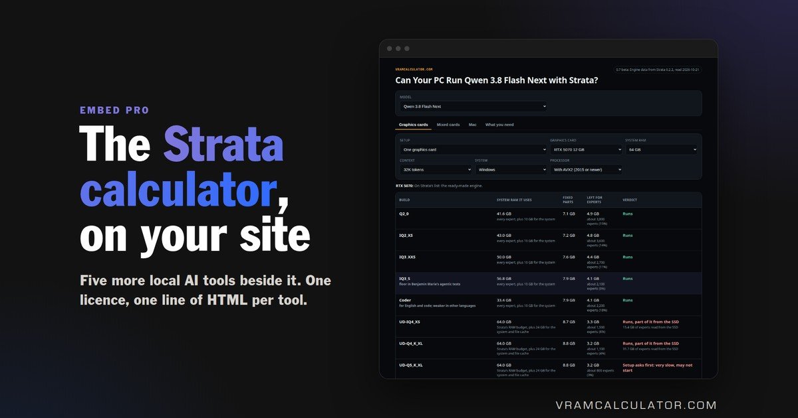
Task: Expand the Context dropdown set to 32K tokens
Action: (436, 169)
